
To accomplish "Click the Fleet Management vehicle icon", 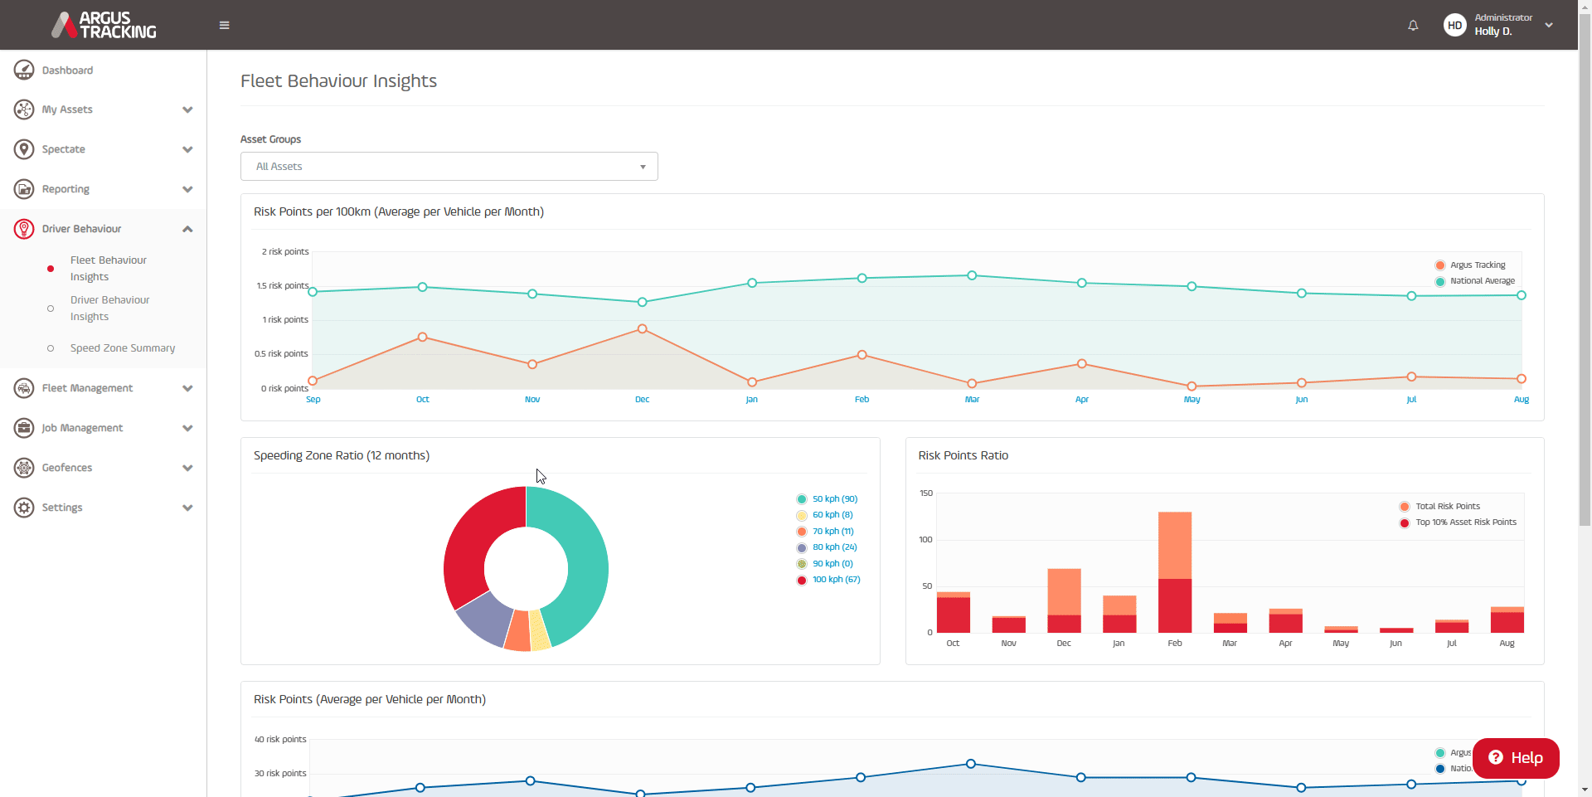I will (x=24, y=388).
